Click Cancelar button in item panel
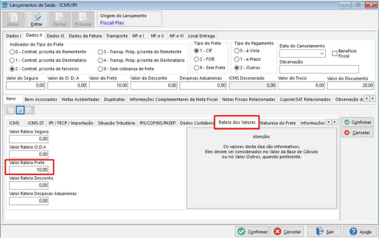 coord(358,133)
